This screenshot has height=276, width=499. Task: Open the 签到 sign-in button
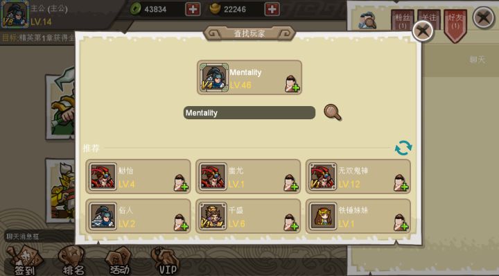coord(24,261)
